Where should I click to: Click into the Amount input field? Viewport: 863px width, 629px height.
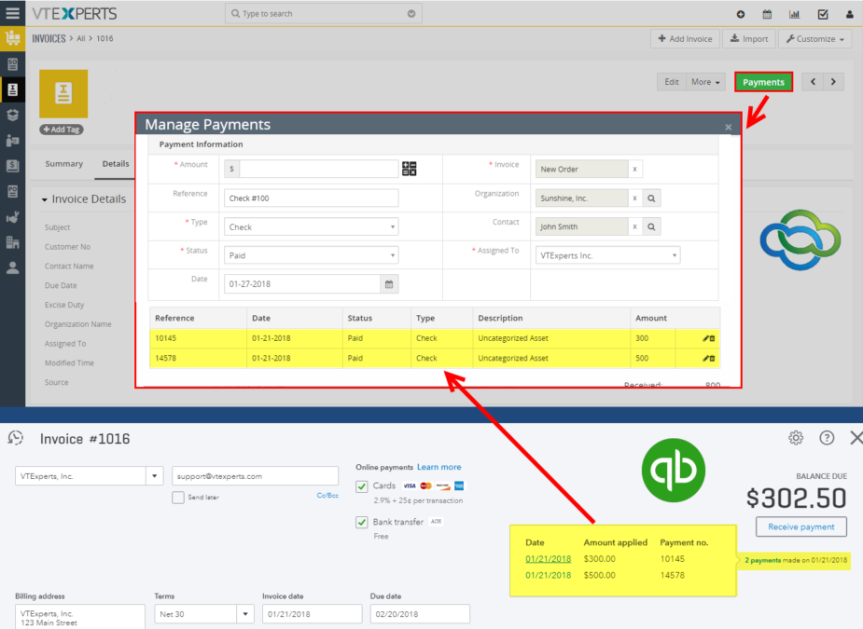[x=319, y=169]
